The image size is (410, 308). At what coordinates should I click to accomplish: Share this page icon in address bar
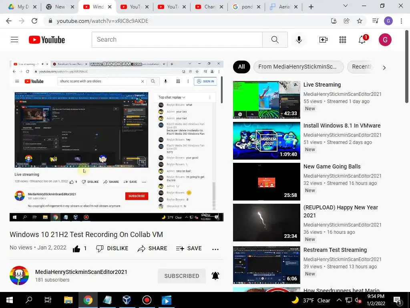(347, 21)
